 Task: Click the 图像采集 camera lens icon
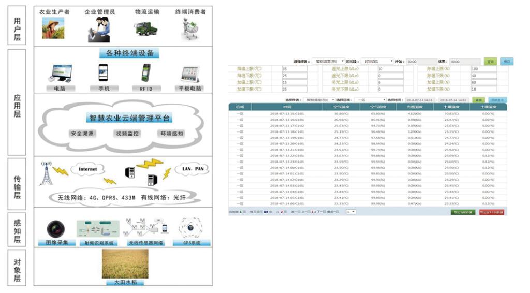click(x=56, y=228)
